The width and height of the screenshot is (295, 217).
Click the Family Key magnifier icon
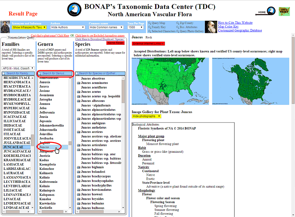tap(150, 27)
